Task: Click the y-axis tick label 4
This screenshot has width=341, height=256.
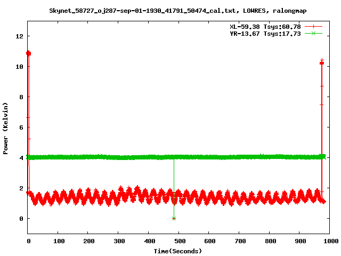Action: [x=21, y=158]
